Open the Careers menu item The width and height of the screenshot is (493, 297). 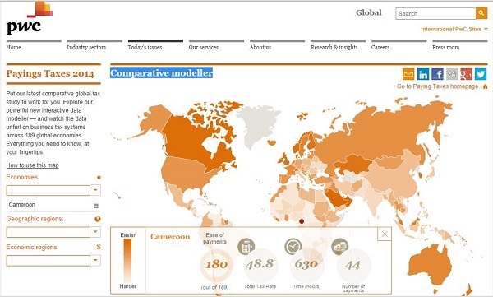(380, 47)
